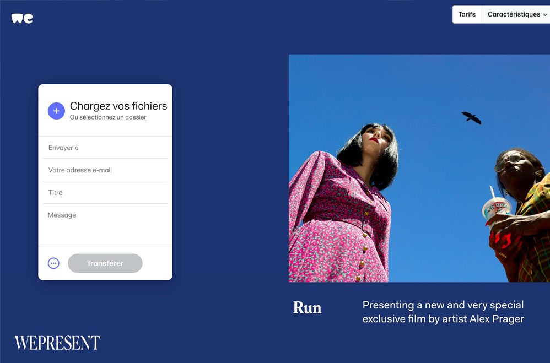The width and height of the screenshot is (550, 363).
Task: Click the 'Ou sélectionnez un dossier' link
Action: click(108, 117)
